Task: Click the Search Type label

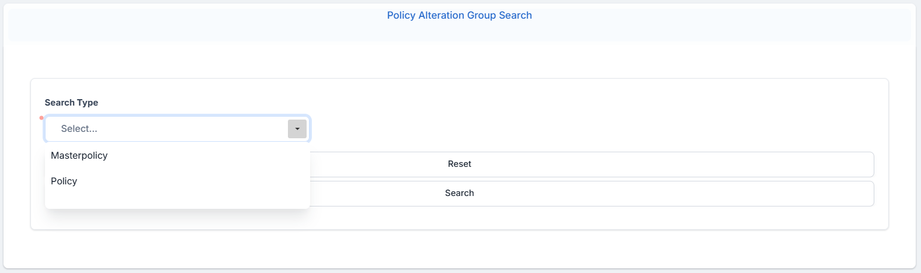Action: point(71,103)
